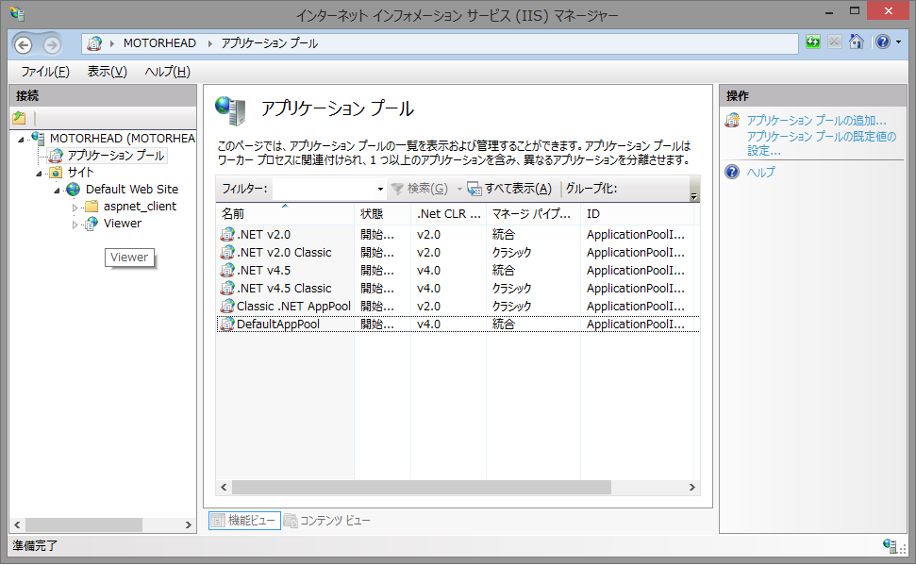Viewport: 916px width, 566px height.
Task: Open the dropdown arrow beside toolbar Help icon
Action: point(898,42)
